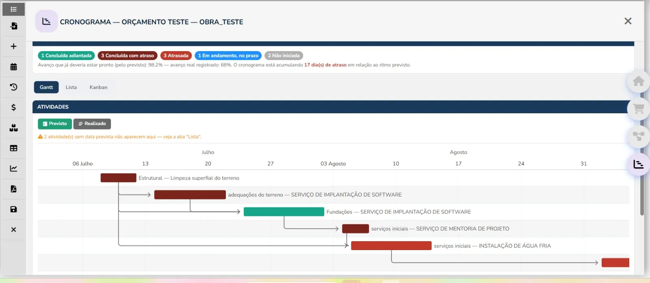
Task: Open the calendar icon in sidebar
Action: tap(13, 67)
